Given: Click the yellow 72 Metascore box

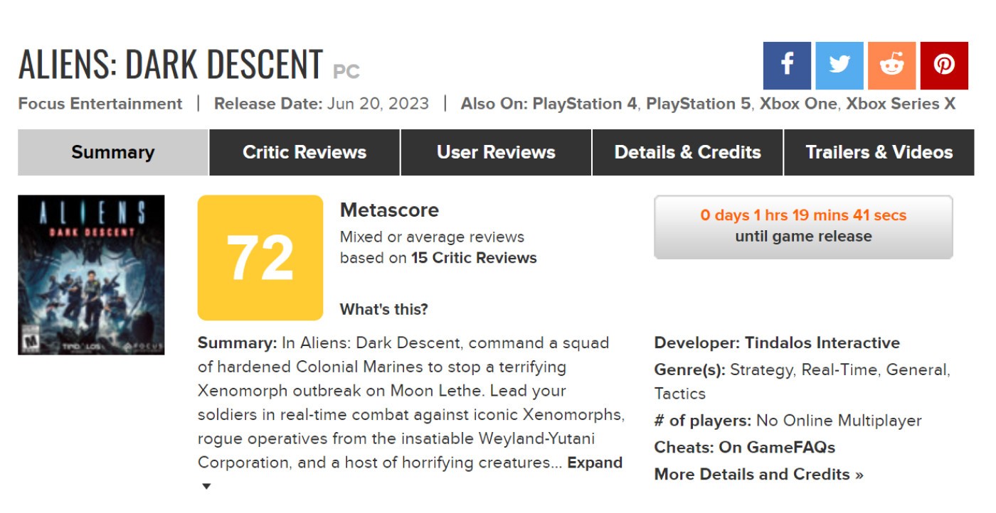Looking at the screenshot, I should pyautogui.click(x=260, y=258).
